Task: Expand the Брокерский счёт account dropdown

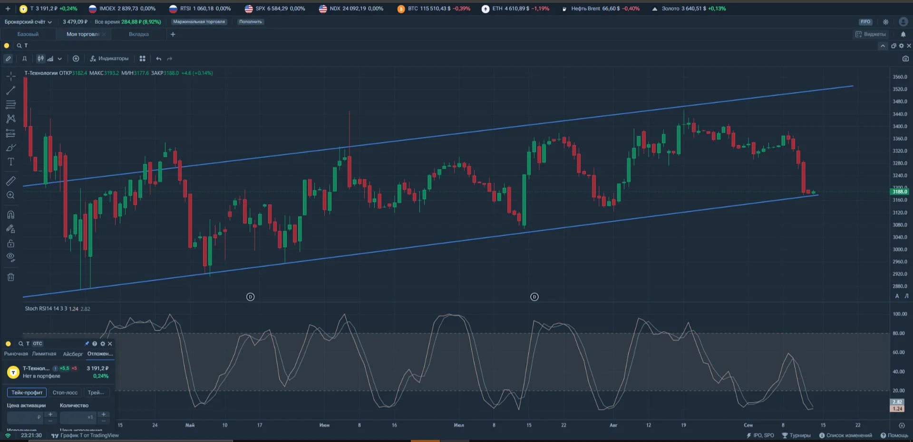Action: (28, 22)
